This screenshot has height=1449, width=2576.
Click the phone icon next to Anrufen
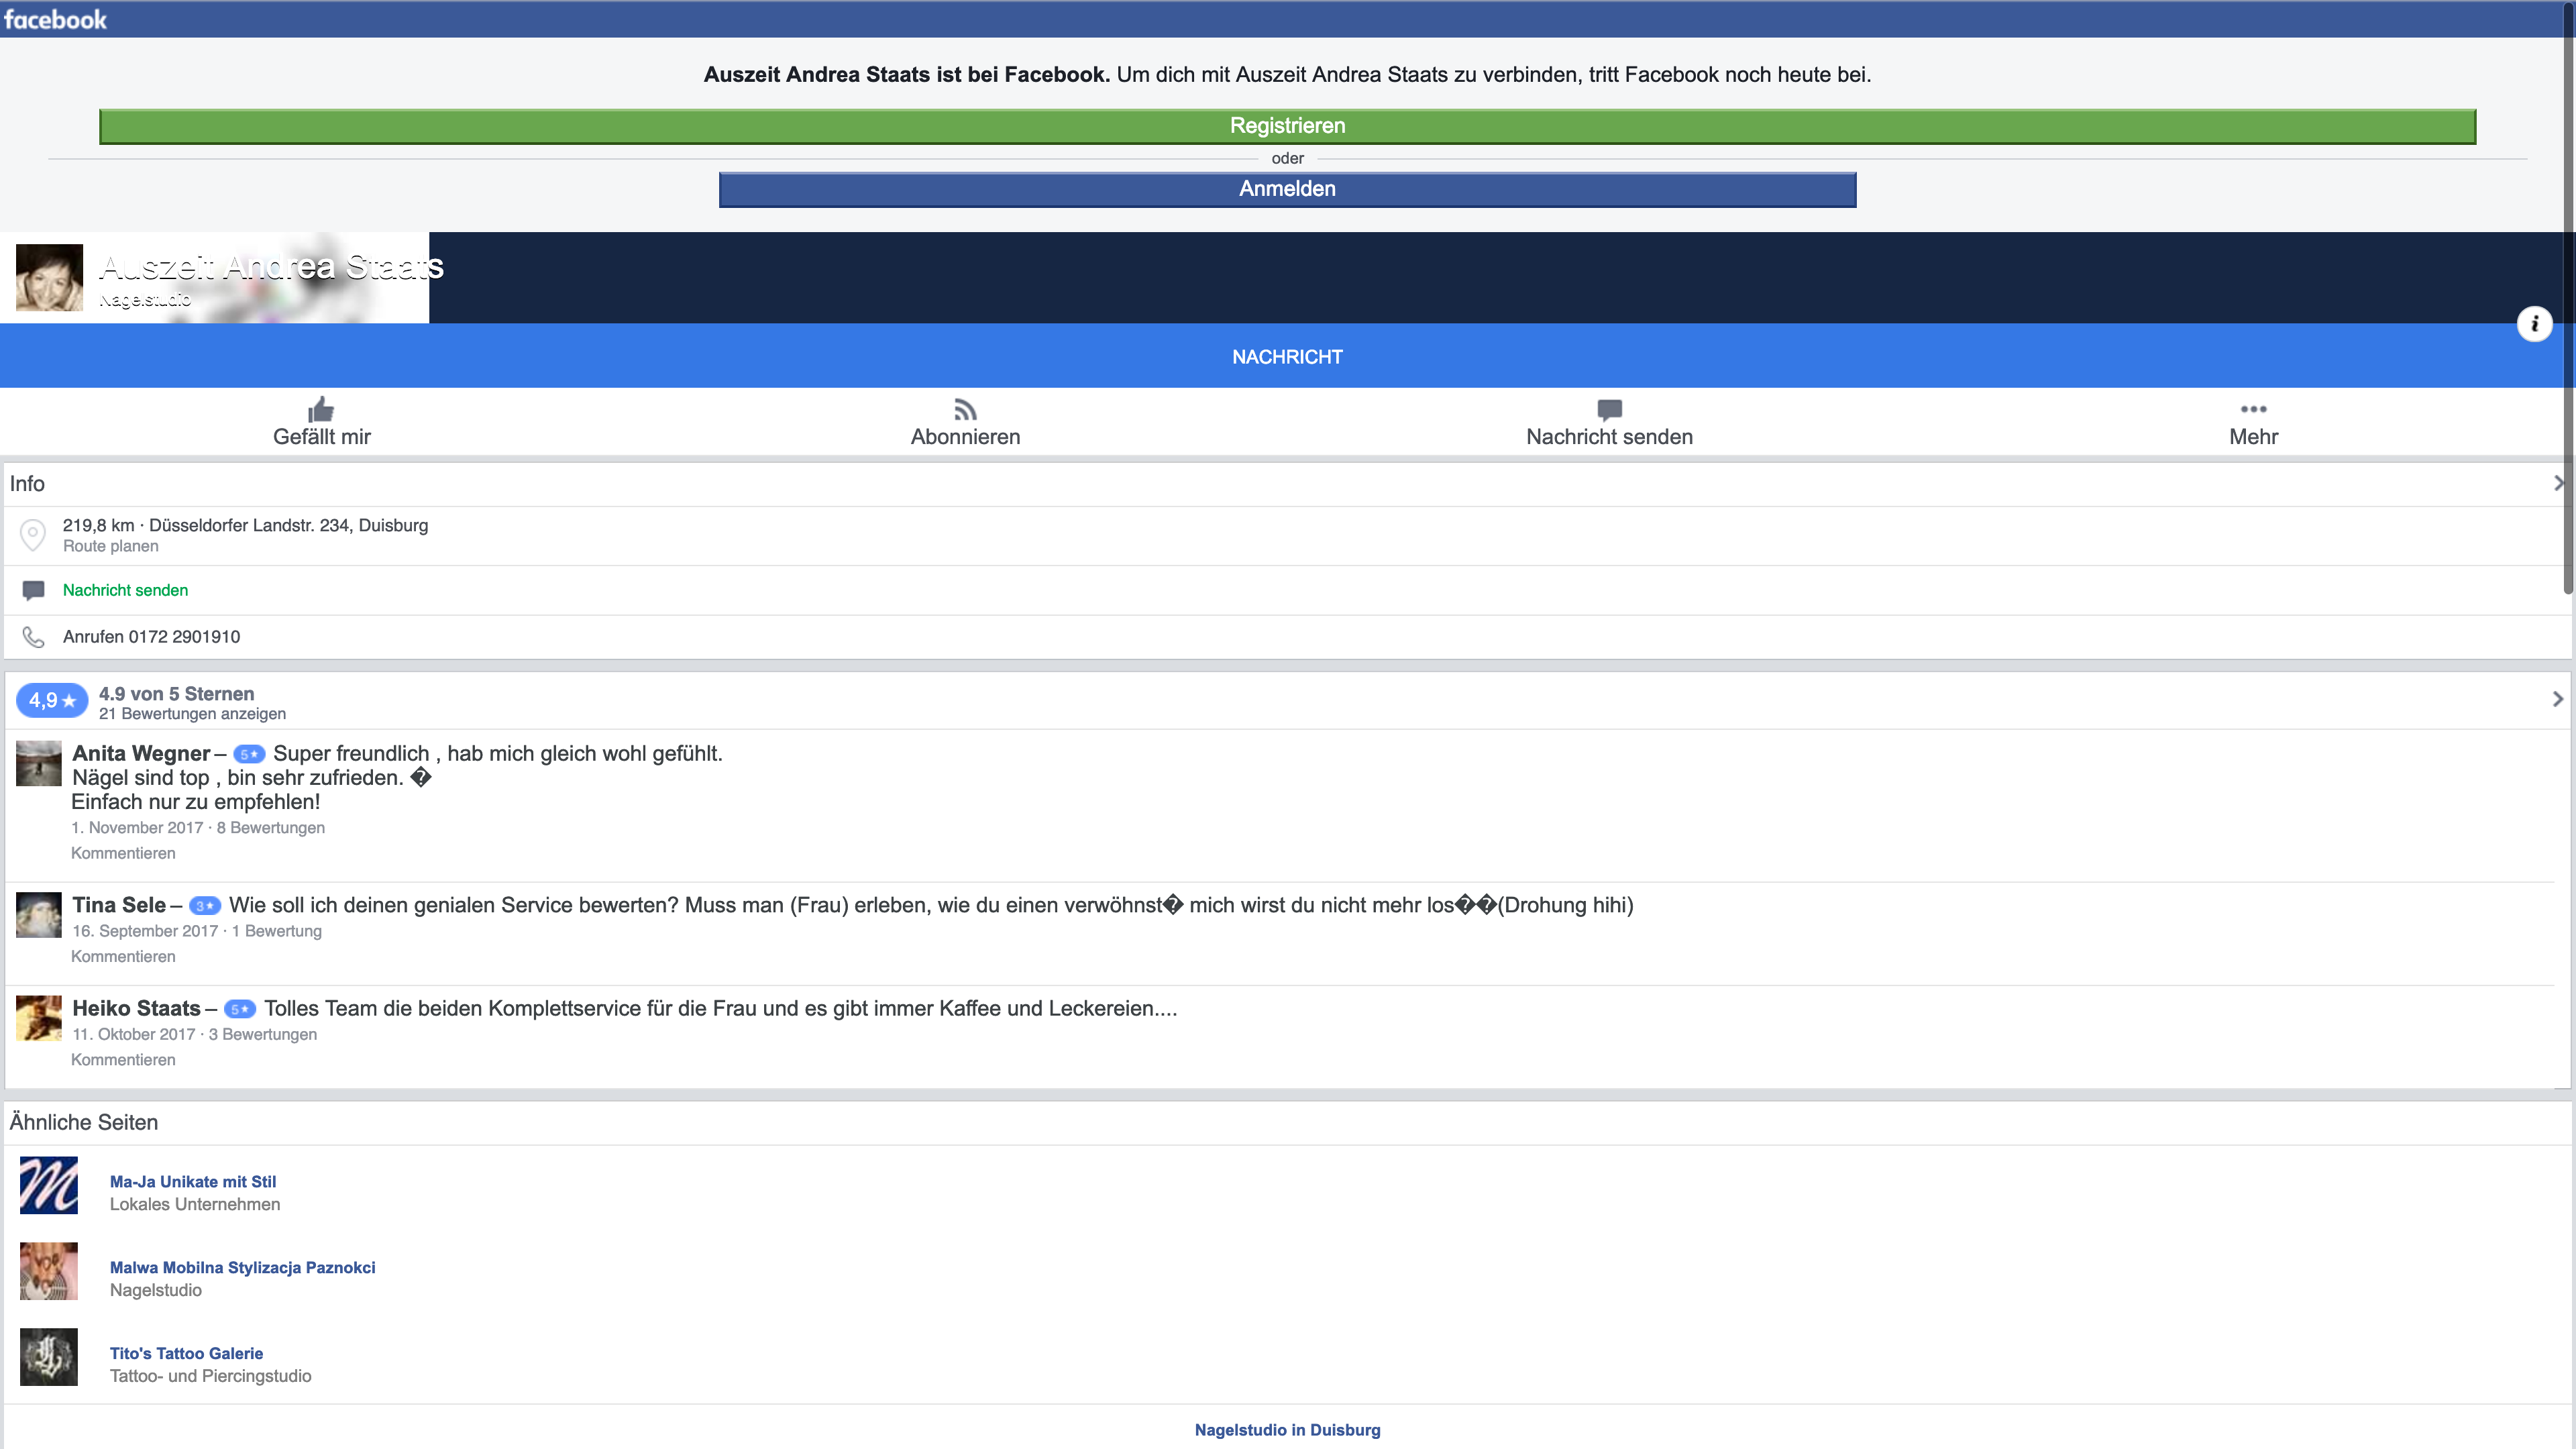tap(33, 637)
